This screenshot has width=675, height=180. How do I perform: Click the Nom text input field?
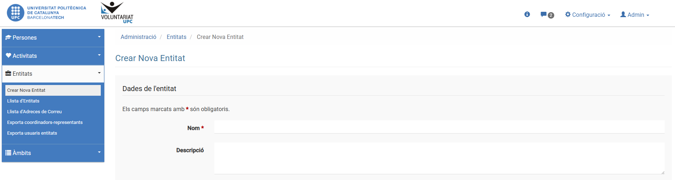(439, 127)
